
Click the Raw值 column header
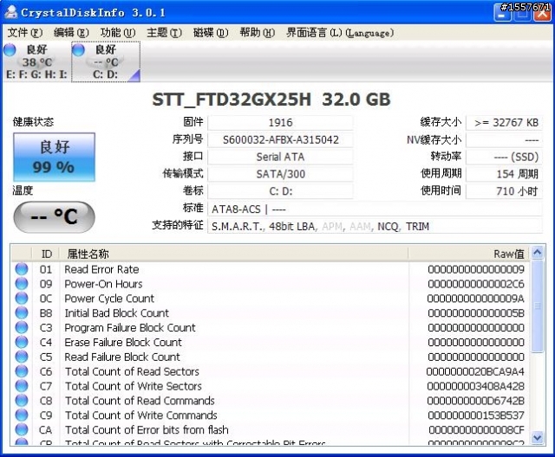coord(468,254)
